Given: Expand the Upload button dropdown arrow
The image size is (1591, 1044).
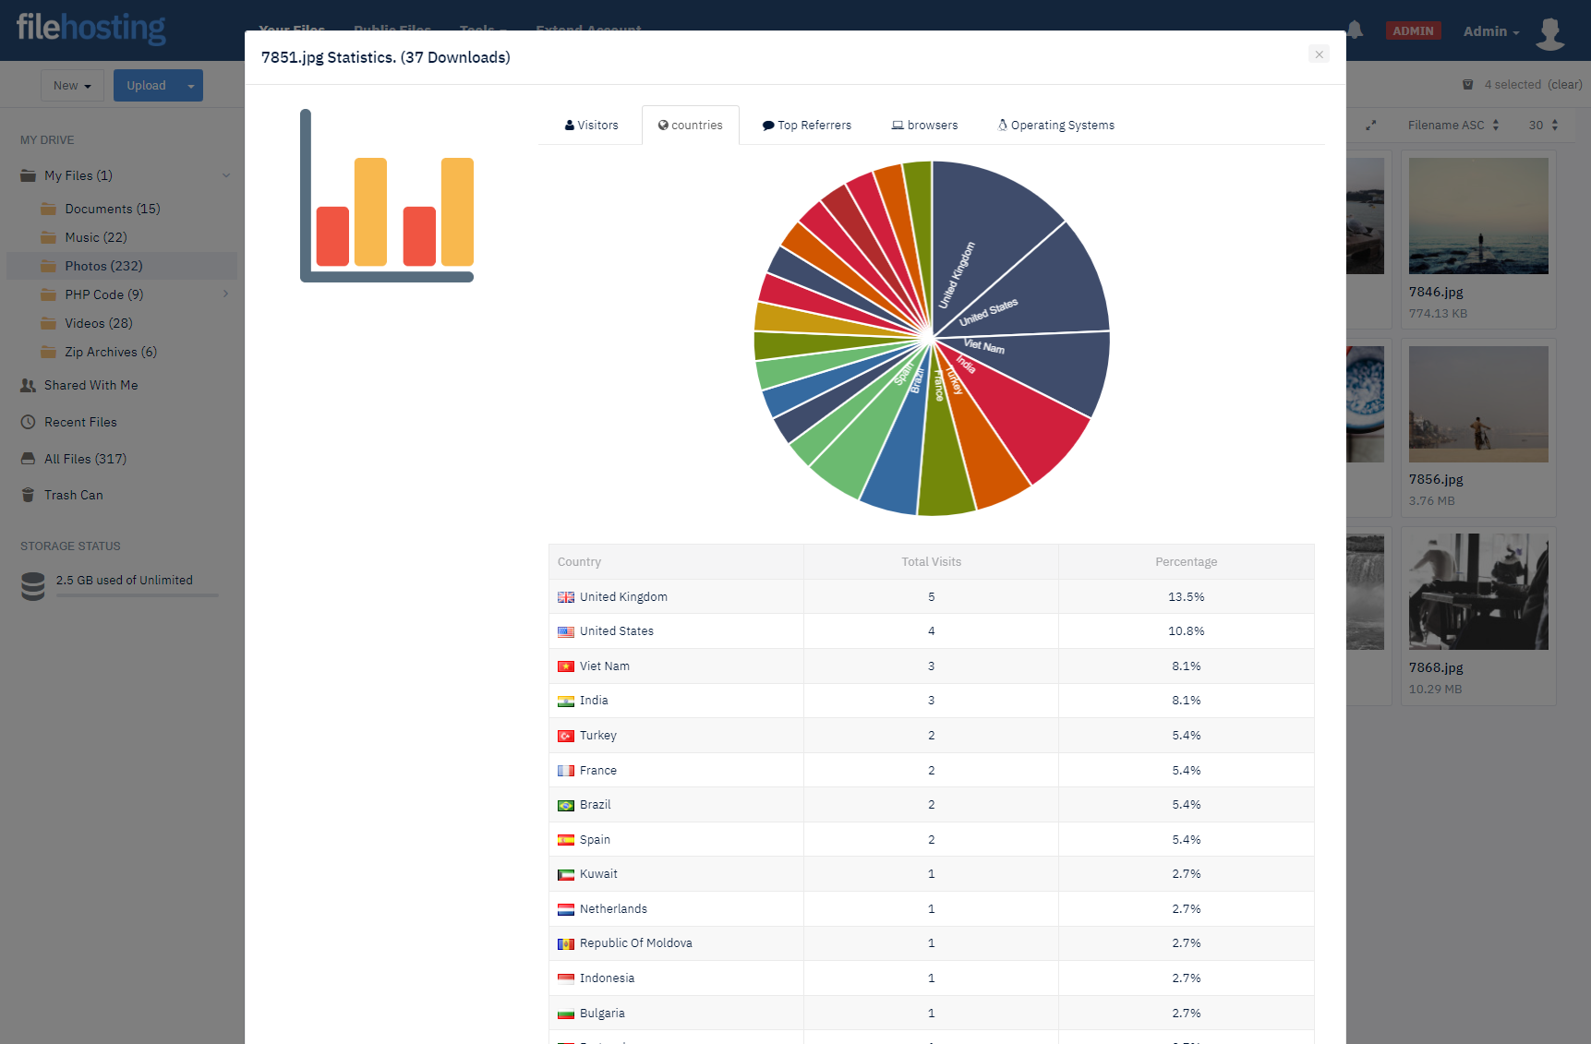Looking at the screenshot, I should click(x=191, y=86).
